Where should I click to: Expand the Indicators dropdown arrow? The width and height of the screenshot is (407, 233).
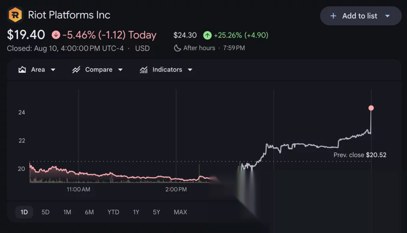[190, 70]
